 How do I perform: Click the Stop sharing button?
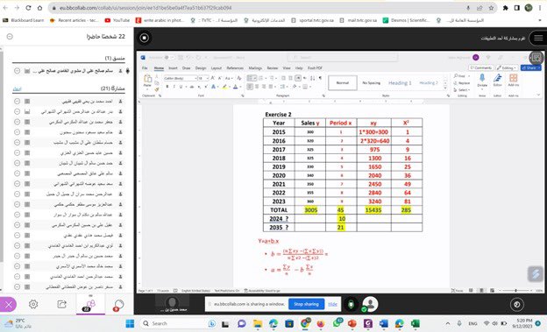coord(306,304)
